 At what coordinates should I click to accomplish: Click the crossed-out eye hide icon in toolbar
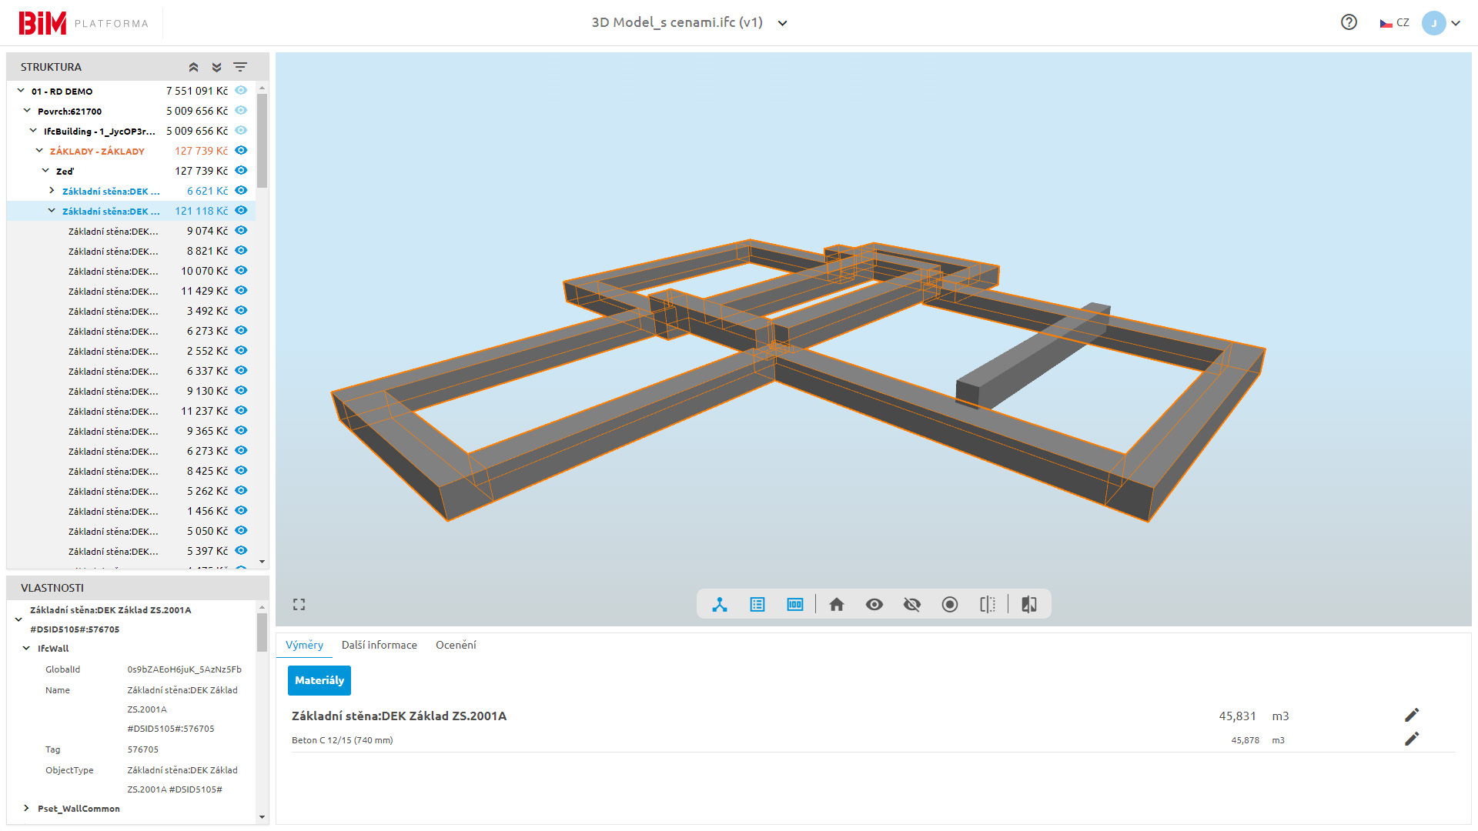pos(912,605)
